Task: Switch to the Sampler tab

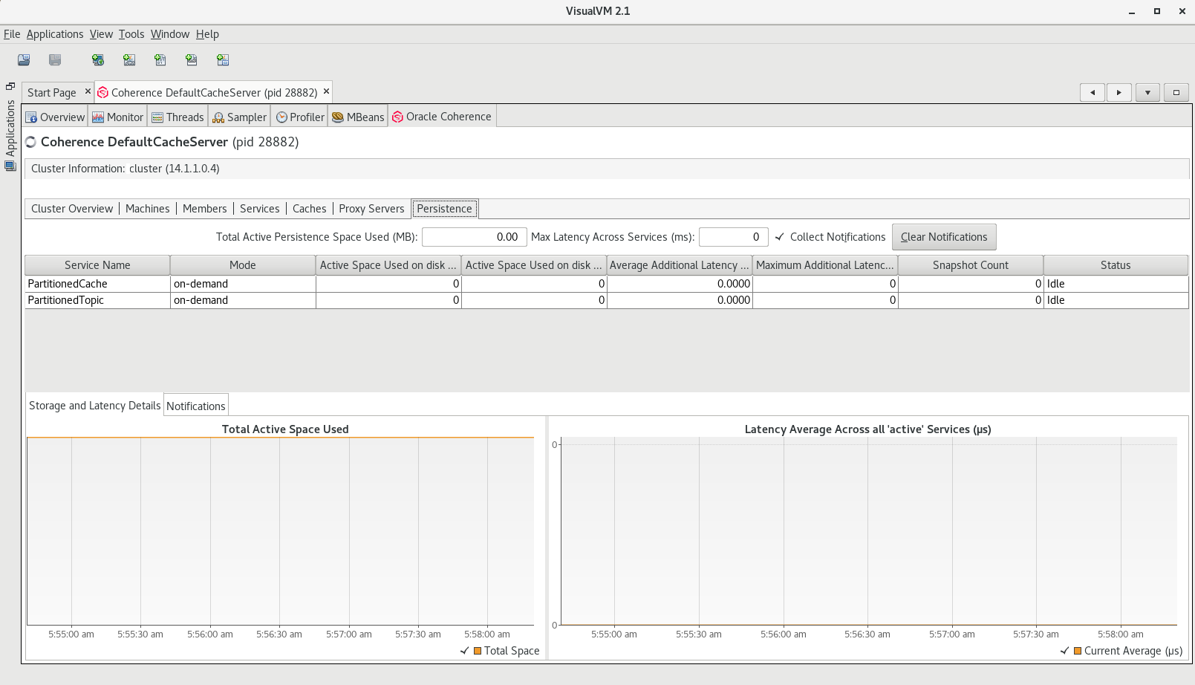Action: point(239,117)
